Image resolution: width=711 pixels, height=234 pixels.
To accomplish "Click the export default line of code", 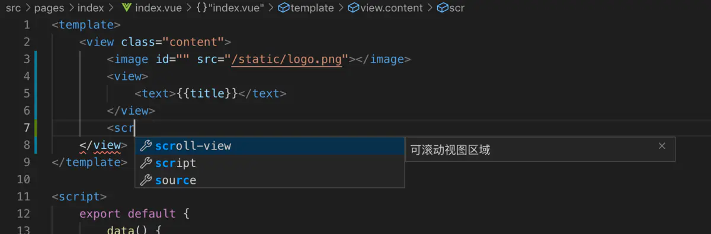I will coord(134,214).
